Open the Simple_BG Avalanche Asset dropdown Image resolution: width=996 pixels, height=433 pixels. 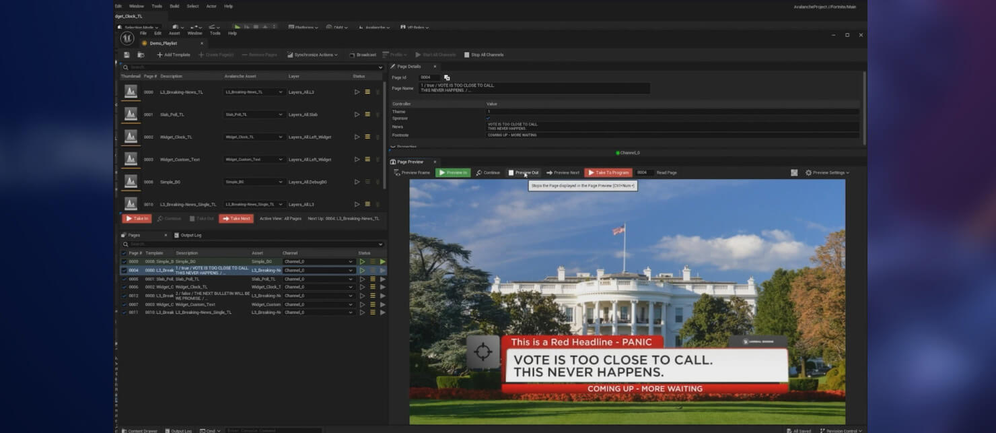coord(254,182)
